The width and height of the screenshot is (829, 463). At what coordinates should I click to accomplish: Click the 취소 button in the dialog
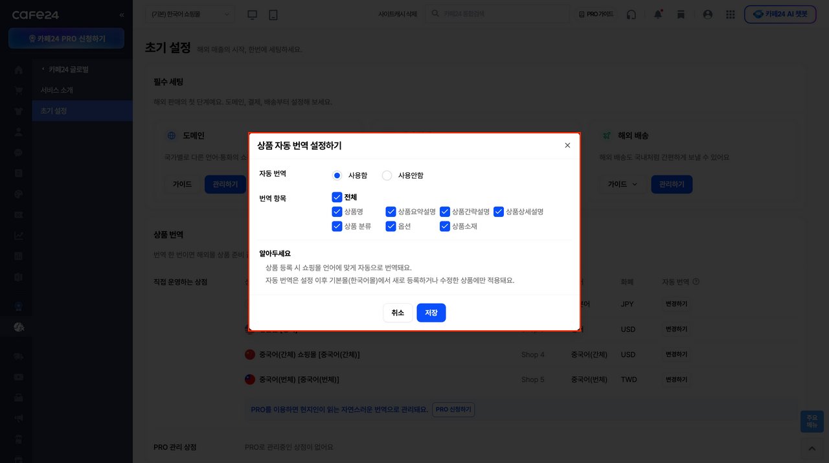pos(398,313)
